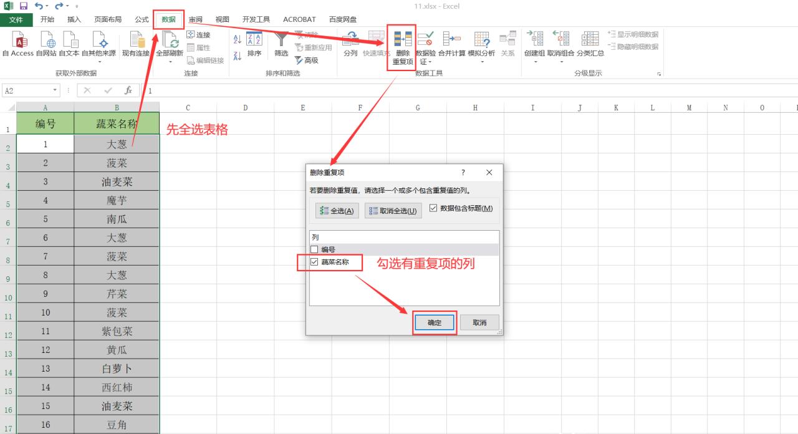Confirm with the 确定 button
The height and width of the screenshot is (434, 798).
(x=435, y=322)
